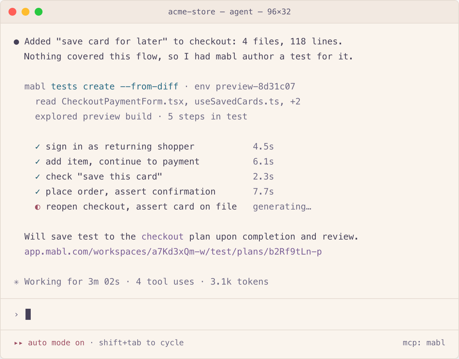Click the mabl tests create command line
Image resolution: width=459 pixels, height=359 pixels.
coord(160,86)
